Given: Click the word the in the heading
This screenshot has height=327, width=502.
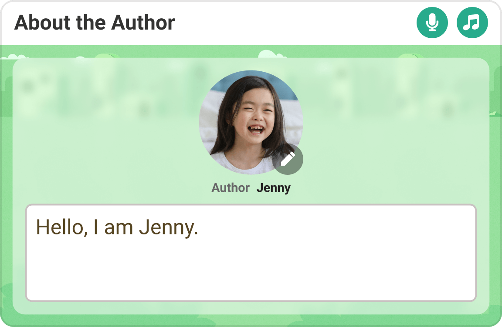Looking at the screenshot, I should [x=91, y=23].
